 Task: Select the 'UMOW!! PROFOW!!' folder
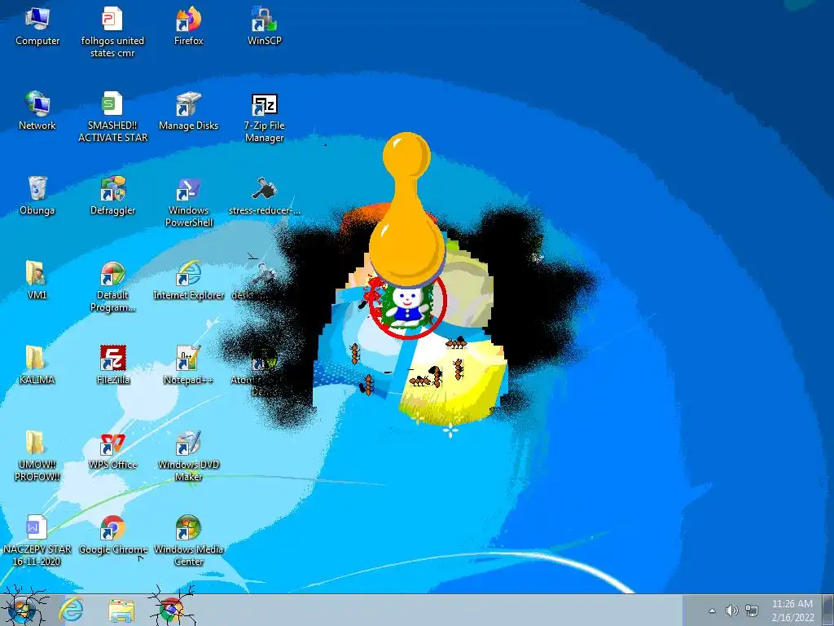pos(36,456)
